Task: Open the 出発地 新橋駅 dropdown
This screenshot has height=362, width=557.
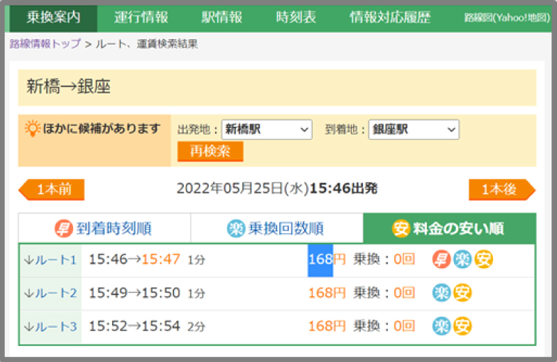Action: point(267,129)
